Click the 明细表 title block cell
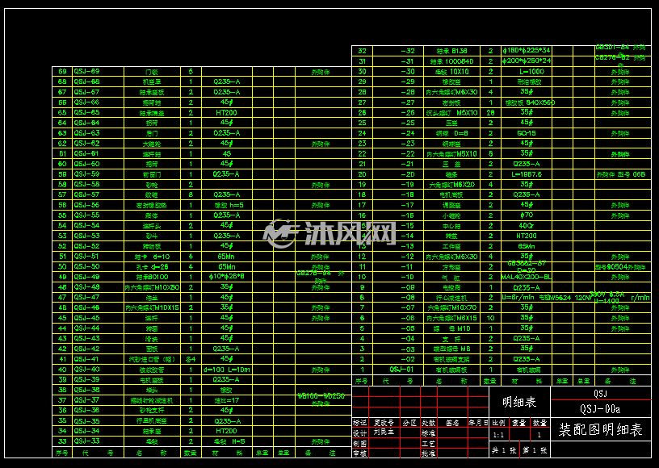The image size is (659, 468). pos(519,402)
